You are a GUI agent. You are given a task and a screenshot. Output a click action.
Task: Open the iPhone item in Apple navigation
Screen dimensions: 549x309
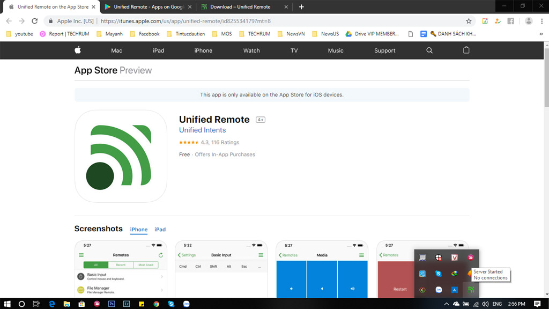click(203, 50)
